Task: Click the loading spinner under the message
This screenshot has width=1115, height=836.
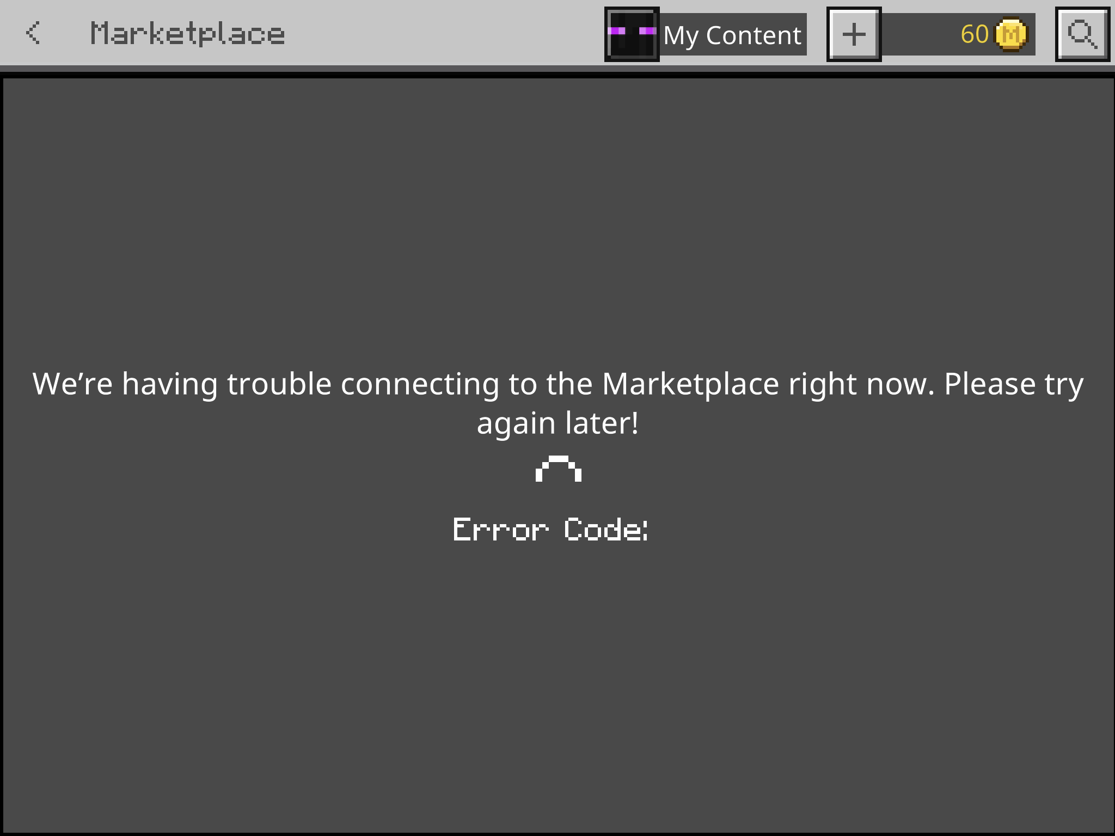Action: [x=559, y=469]
